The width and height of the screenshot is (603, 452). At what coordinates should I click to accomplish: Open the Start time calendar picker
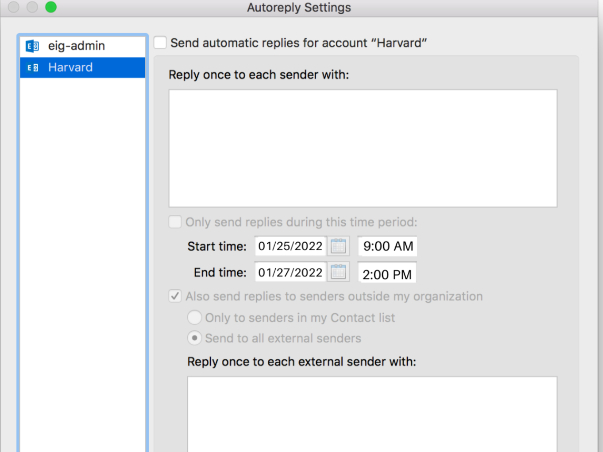[x=338, y=246]
